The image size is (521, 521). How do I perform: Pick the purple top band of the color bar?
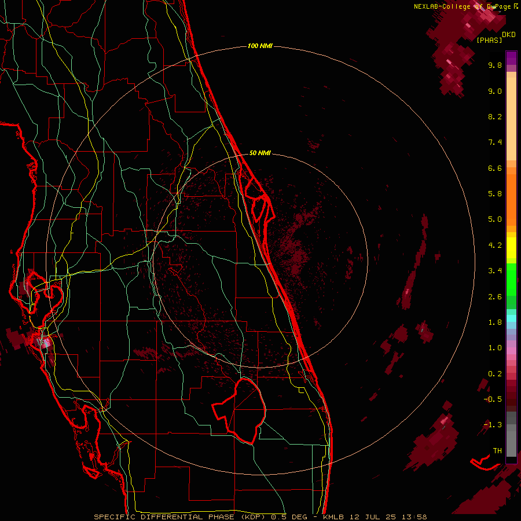point(511,58)
